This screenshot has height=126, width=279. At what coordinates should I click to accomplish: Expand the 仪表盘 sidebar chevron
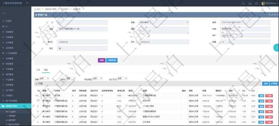tap(29, 21)
